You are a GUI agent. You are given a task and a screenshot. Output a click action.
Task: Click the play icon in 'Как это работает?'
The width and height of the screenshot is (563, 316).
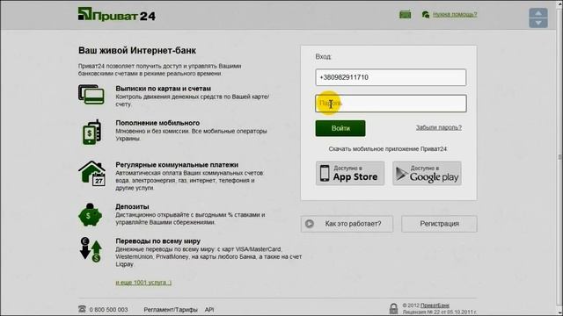310,224
